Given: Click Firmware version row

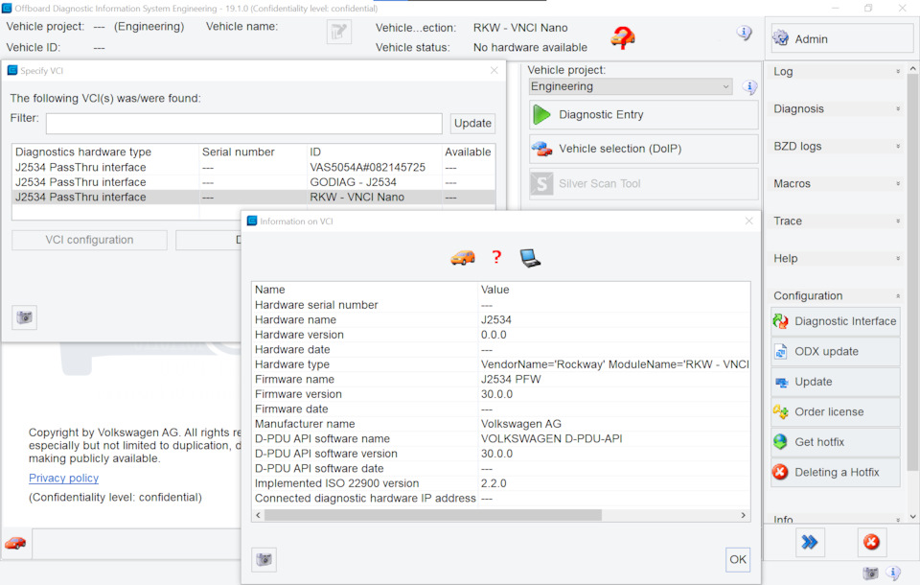Looking at the screenshot, I should [x=501, y=394].
